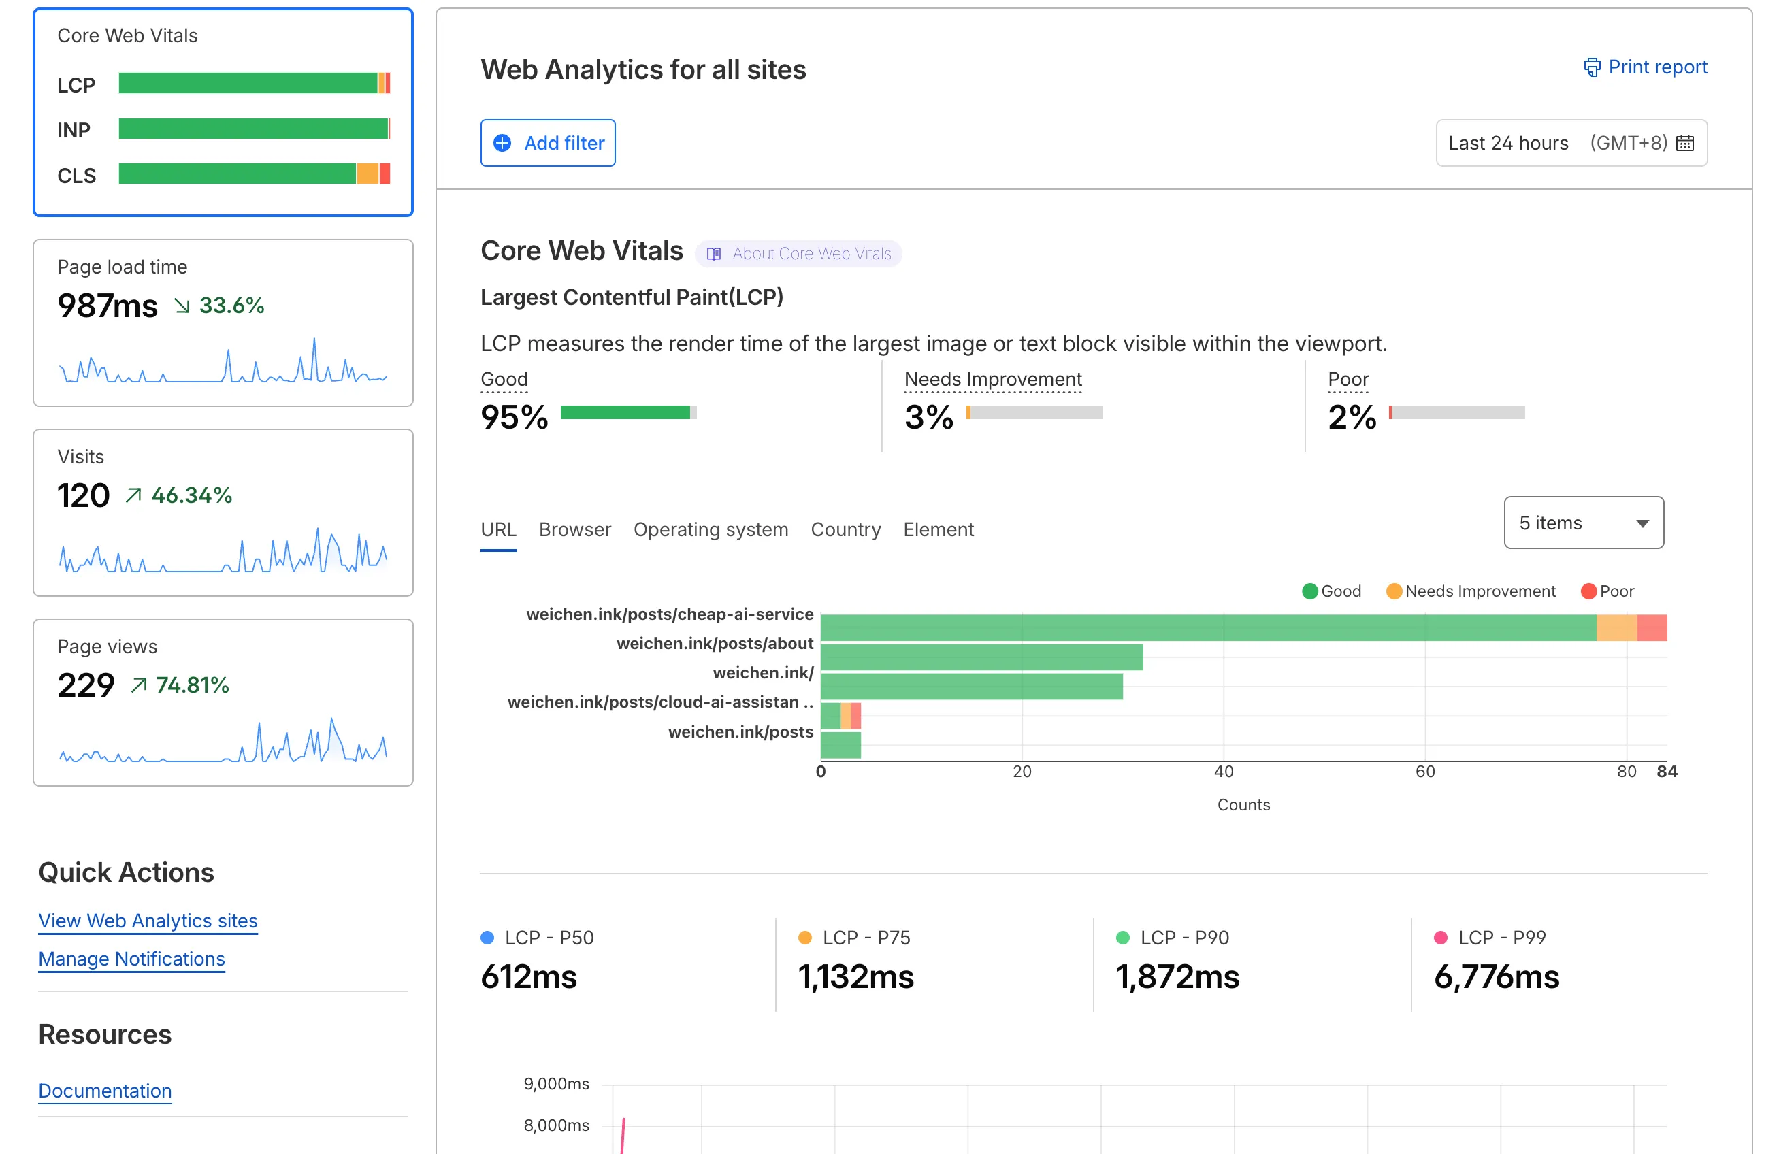Click the green Good legend dot
1779x1154 pixels.
tap(1309, 591)
